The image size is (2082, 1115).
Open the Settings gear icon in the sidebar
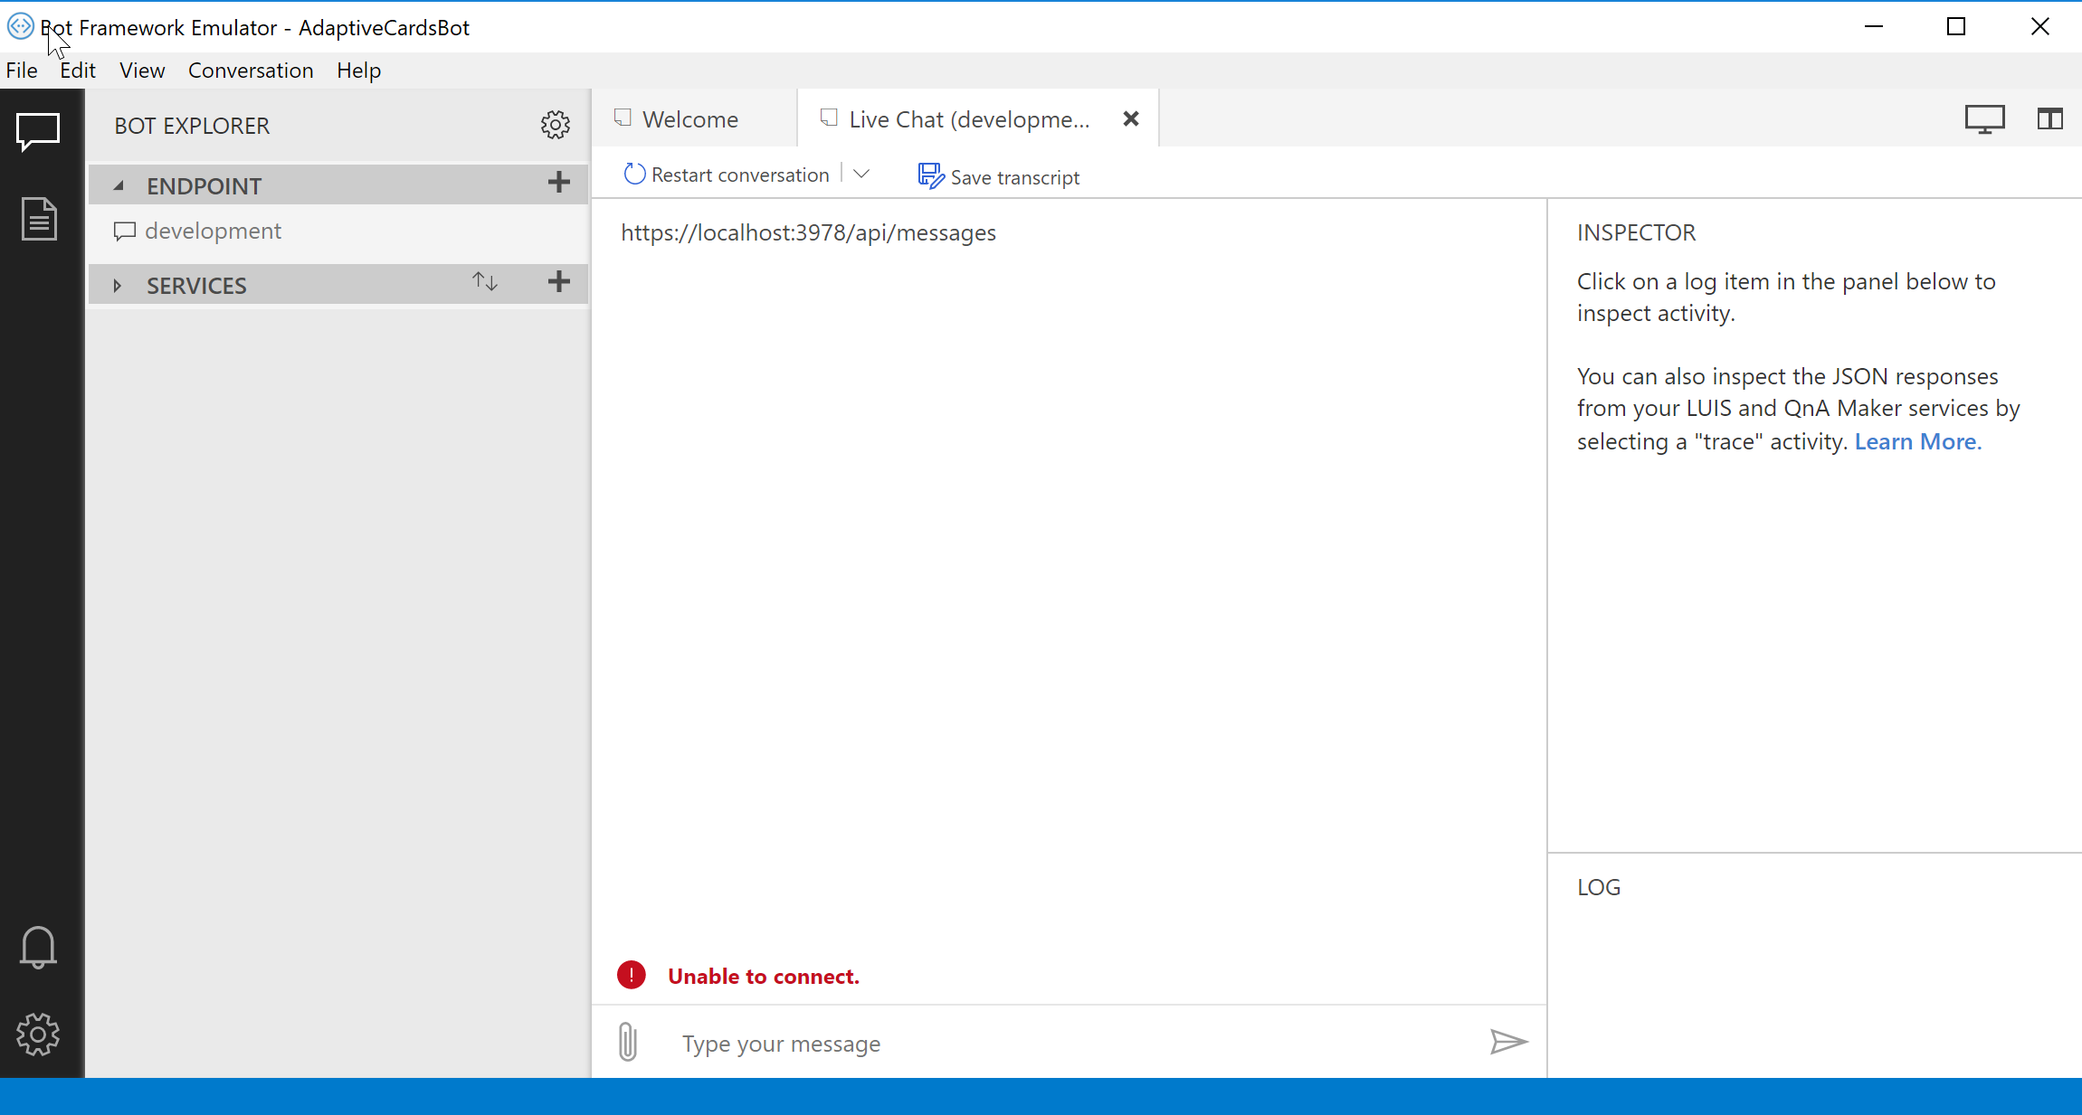38,1035
